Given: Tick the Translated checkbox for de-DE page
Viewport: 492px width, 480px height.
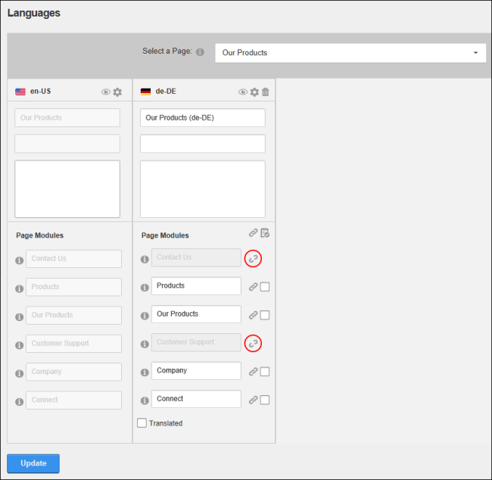Looking at the screenshot, I should pos(142,423).
